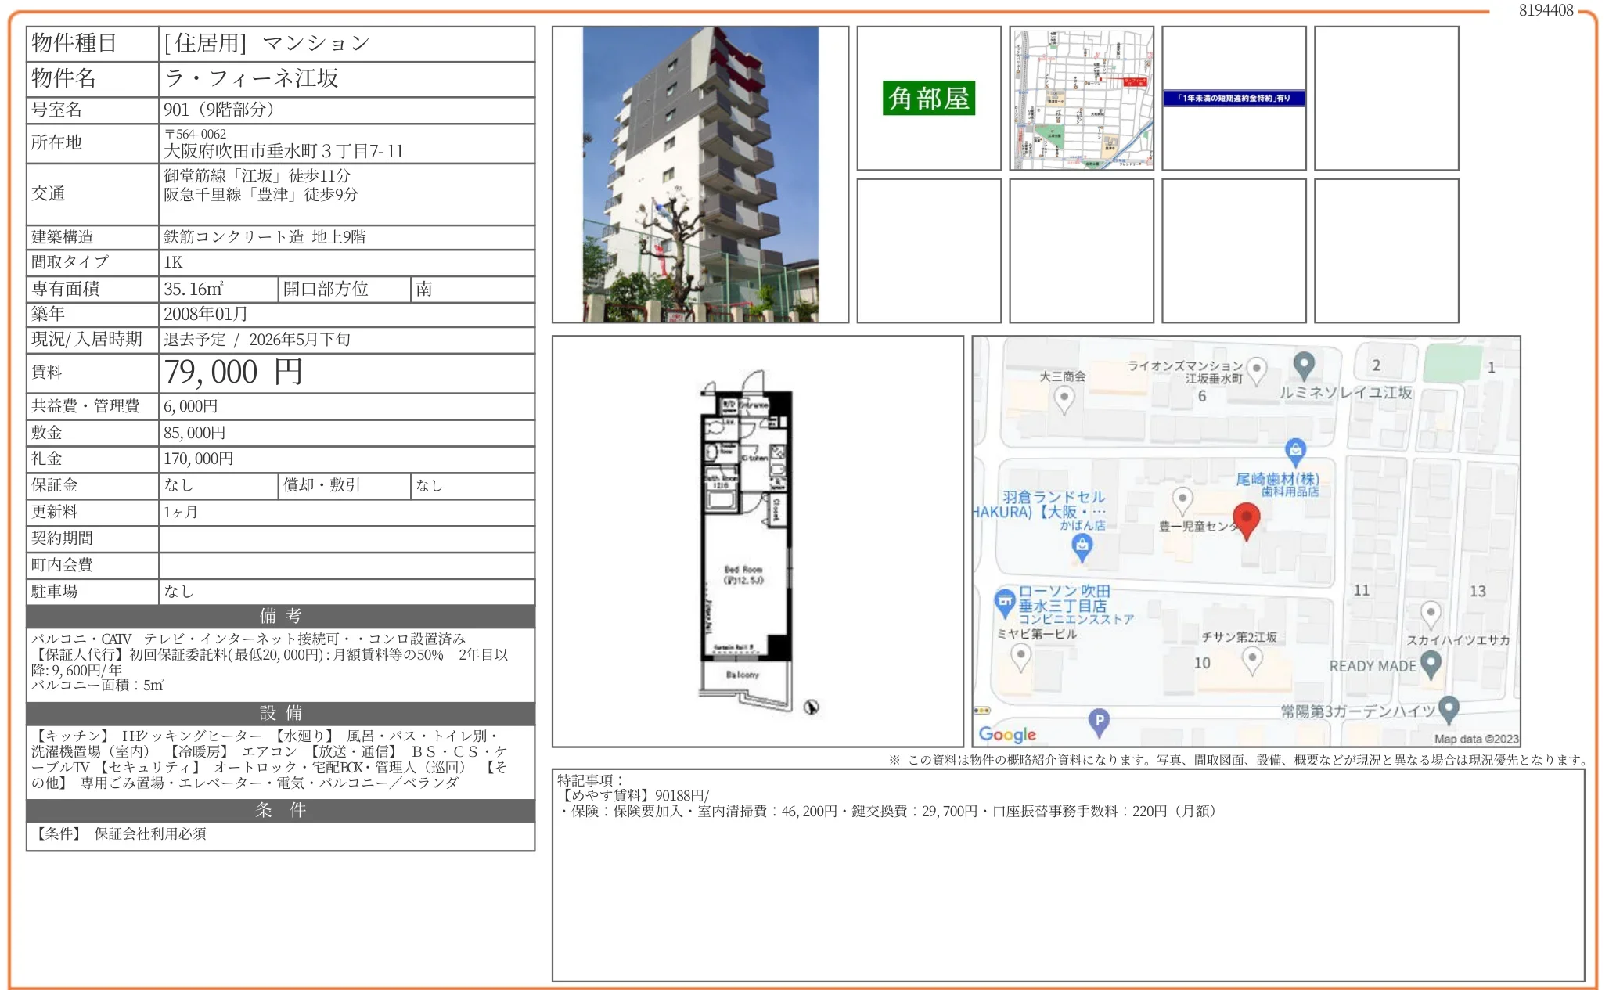Click the green 角部屋 badge
Screen dimensions: 1609x990
click(x=929, y=99)
